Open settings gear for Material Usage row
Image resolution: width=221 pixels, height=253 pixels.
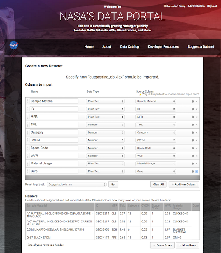[193, 164]
